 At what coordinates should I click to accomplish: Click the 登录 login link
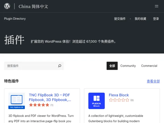(x=156, y=19)
